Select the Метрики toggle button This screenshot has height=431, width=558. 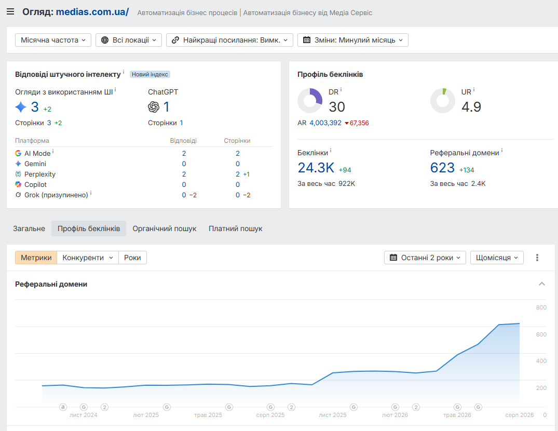tap(36, 258)
